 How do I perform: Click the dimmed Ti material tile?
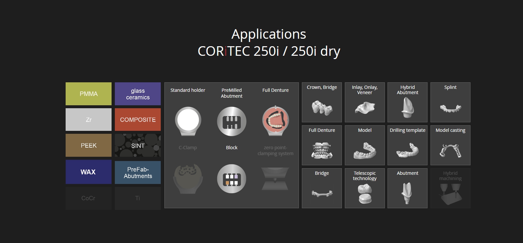pyautogui.click(x=138, y=198)
